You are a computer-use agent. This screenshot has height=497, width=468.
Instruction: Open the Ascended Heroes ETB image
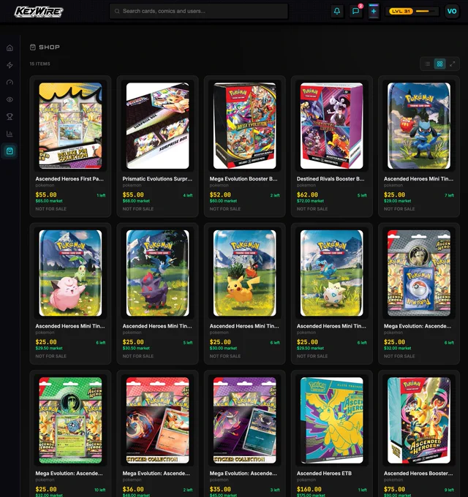tap(332, 420)
